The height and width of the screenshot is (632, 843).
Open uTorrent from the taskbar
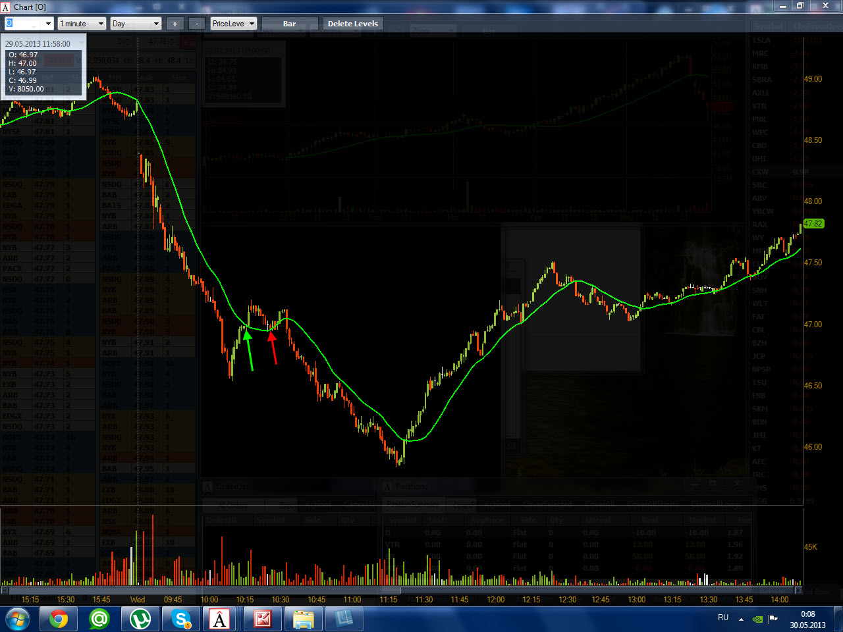pyautogui.click(x=140, y=619)
